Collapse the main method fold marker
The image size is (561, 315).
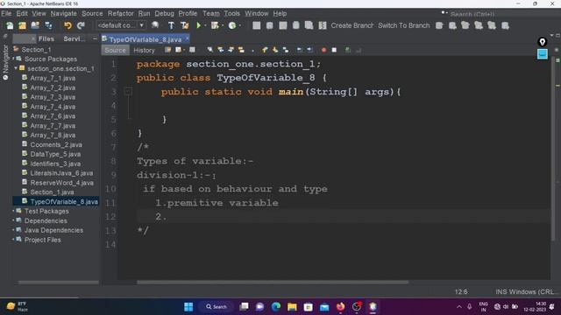point(128,92)
